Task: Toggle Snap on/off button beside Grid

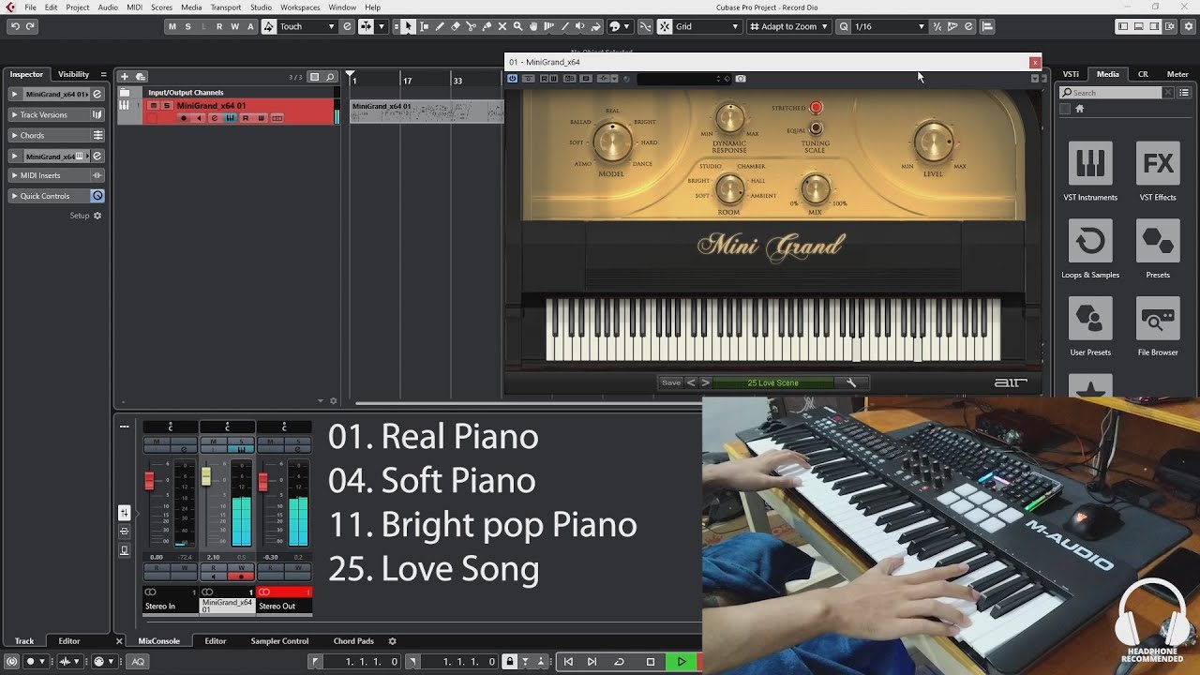Action: pos(666,26)
